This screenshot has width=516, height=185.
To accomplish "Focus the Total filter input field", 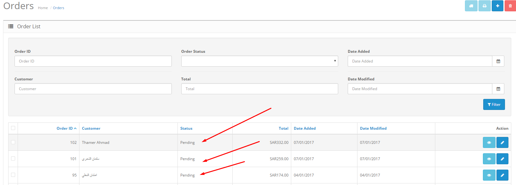I will tap(259, 89).
